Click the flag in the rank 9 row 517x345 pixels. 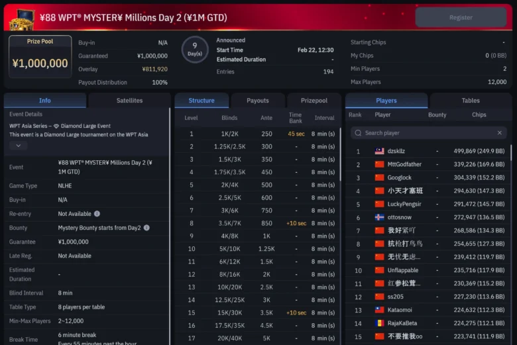tap(380, 257)
